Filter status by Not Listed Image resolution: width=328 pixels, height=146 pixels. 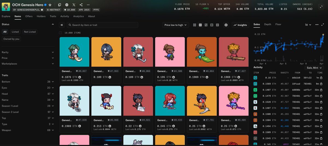pos(30,32)
